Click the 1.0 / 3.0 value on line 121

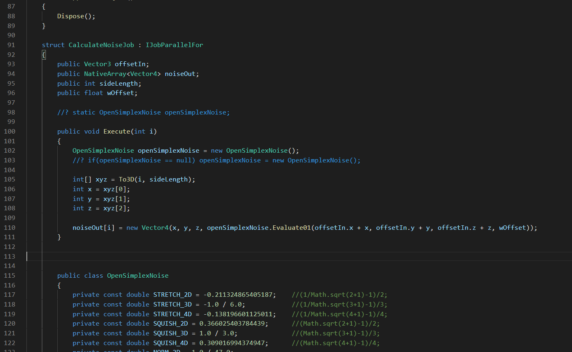tap(217, 333)
